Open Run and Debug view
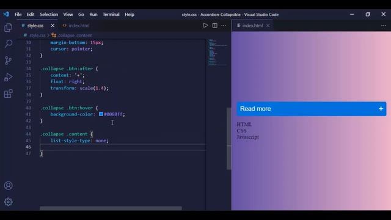 8,77
